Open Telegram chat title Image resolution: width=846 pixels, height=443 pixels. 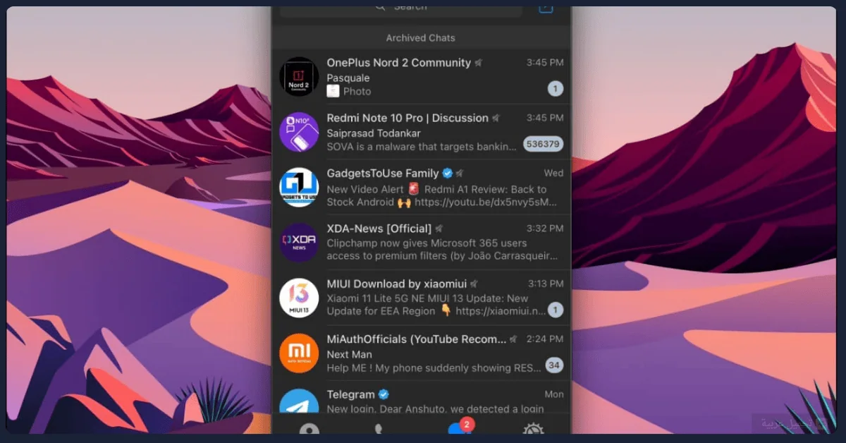pyautogui.click(x=351, y=394)
